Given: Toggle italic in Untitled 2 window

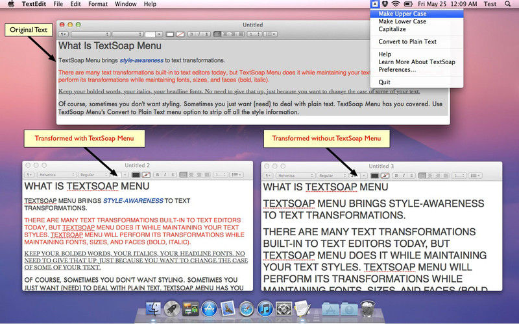Looking at the screenshot, I should [x=165, y=174].
